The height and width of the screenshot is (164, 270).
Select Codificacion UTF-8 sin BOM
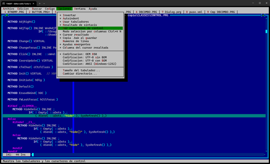(x=90, y=57)
